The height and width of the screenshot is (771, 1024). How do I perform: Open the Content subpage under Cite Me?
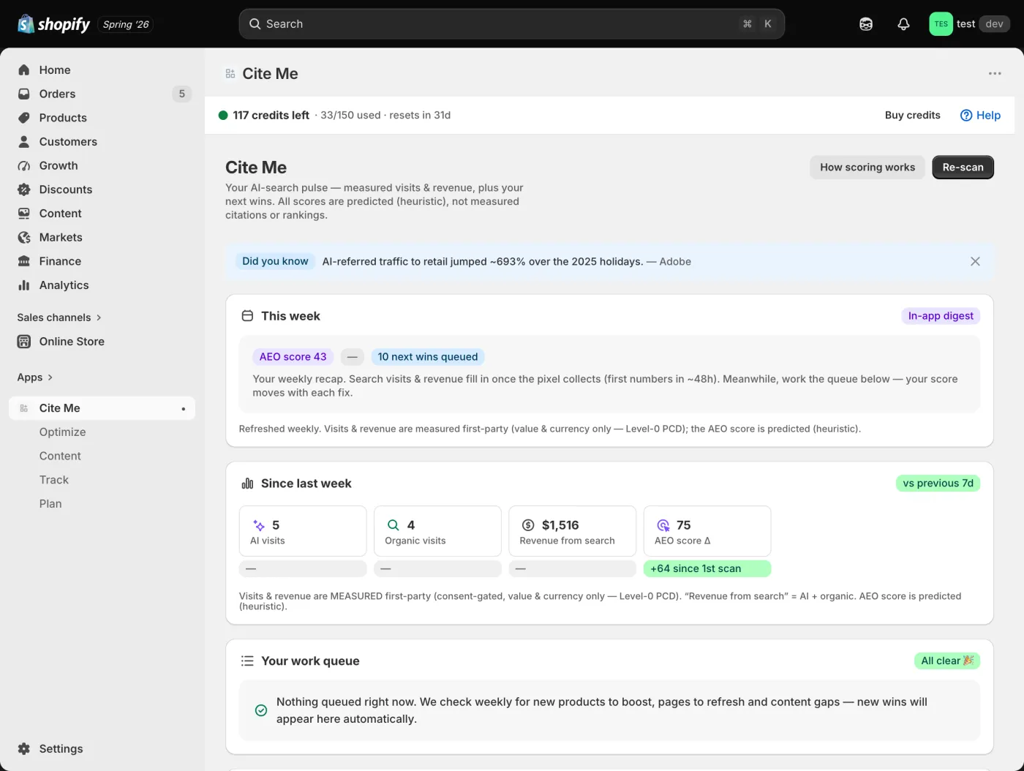tap(60, 456)
